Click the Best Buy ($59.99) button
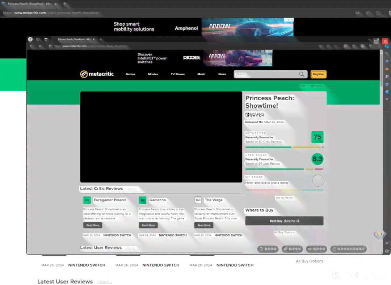The image size is (391, 285). click(x=284, y=221)
